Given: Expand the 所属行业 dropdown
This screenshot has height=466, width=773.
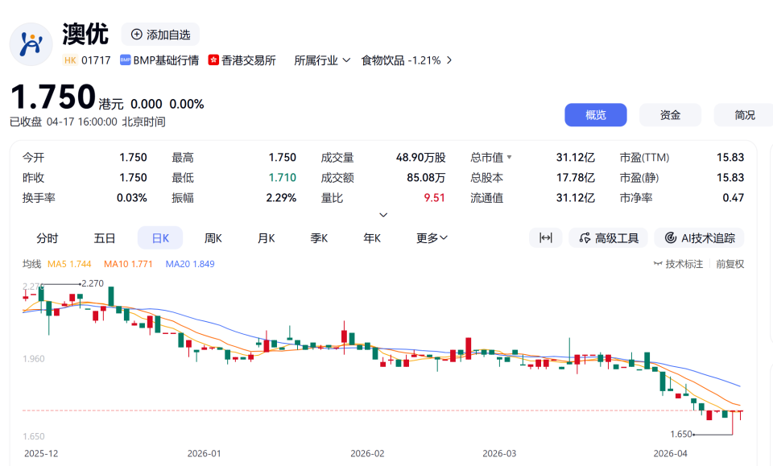Looking at the screenshot, I should (322, 60).
